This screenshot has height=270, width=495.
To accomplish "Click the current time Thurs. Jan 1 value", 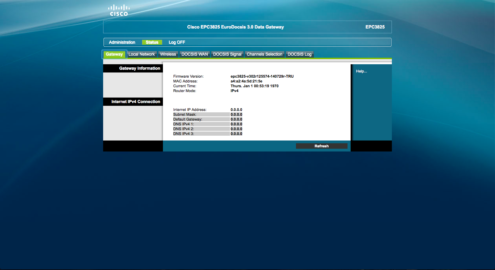I will coord(254,86).
